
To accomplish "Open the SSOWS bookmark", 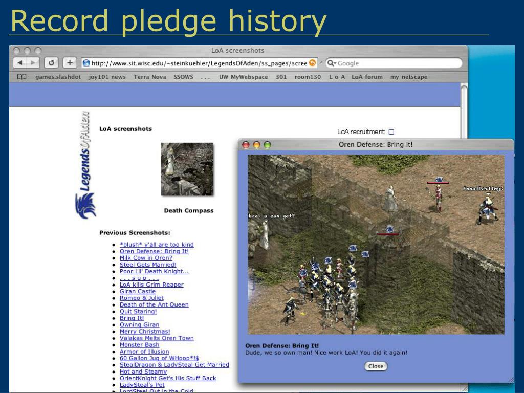I will (x=184, y=77).
